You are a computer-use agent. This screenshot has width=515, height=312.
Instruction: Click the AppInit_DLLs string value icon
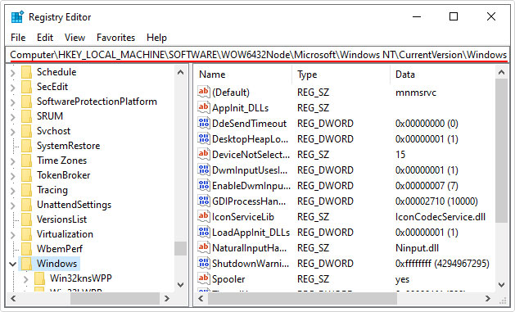pyautogui.click(x=204, y=107)
